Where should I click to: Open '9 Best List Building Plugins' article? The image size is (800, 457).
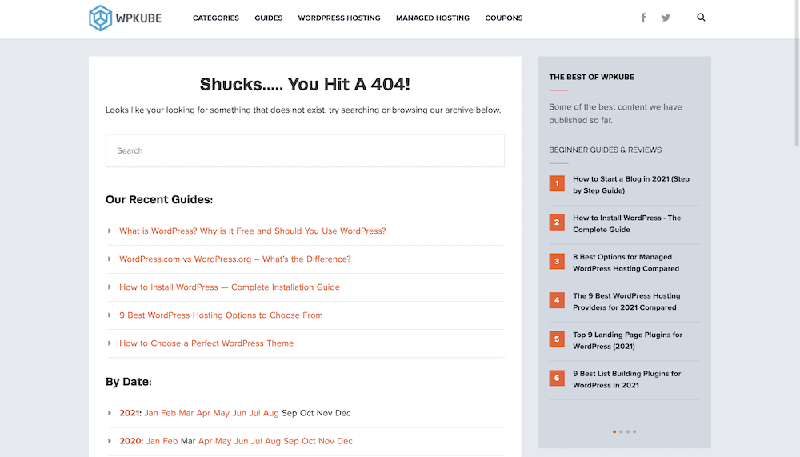[627, 379]
